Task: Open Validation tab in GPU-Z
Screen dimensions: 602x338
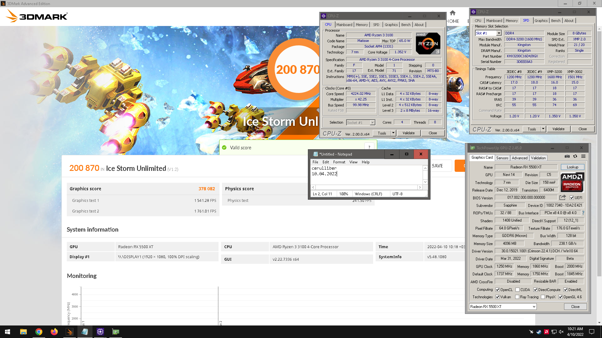Action: tap(538, 158)
